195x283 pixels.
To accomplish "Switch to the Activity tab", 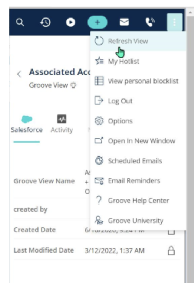I will (x=62, y=124).
